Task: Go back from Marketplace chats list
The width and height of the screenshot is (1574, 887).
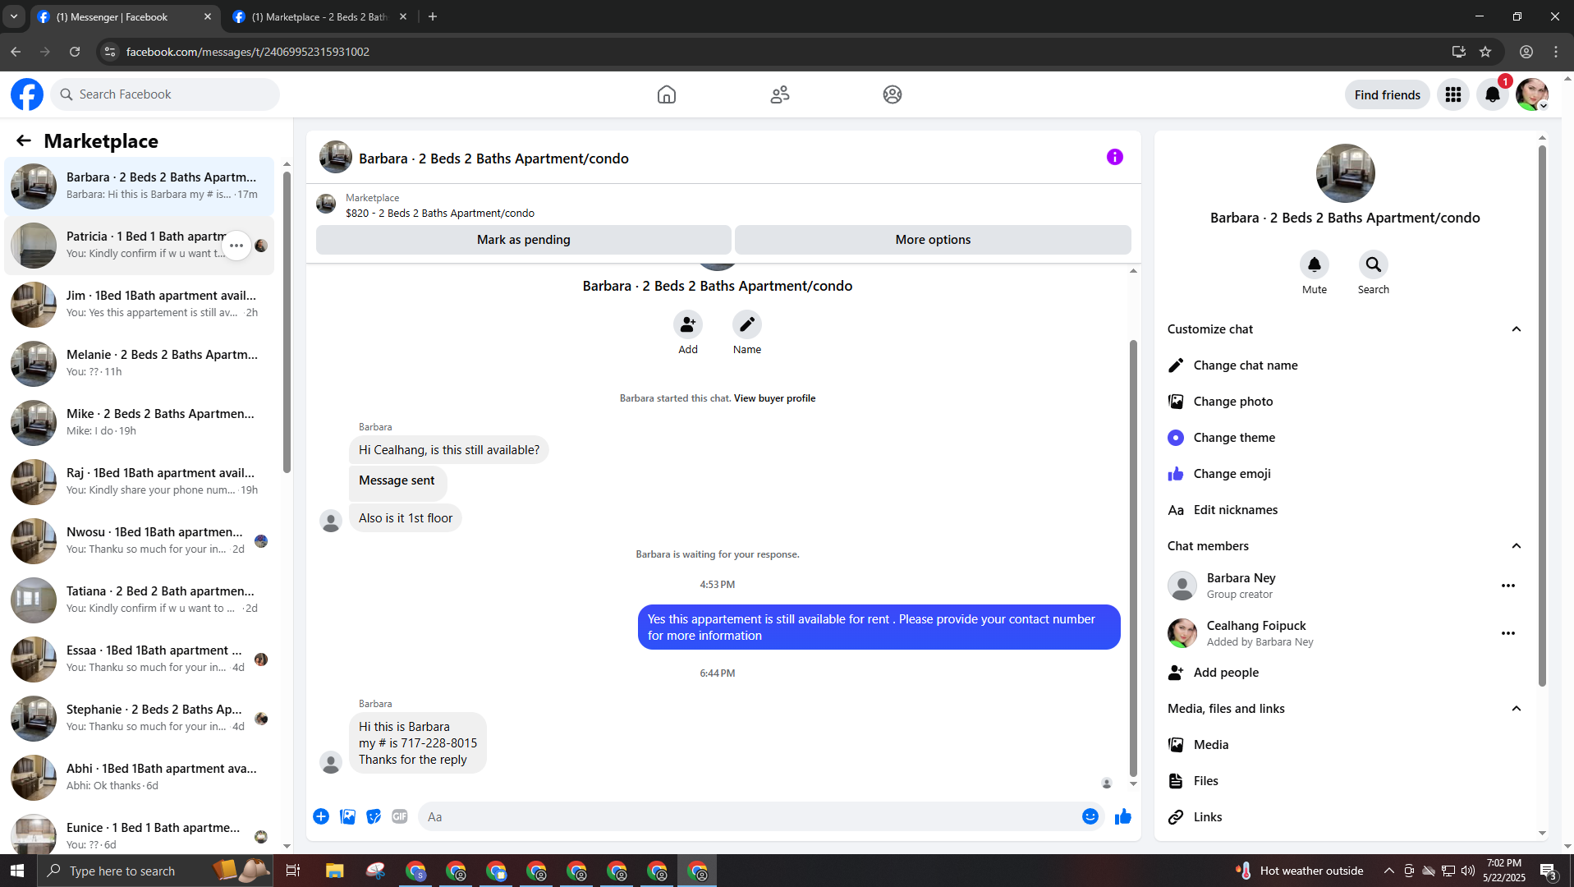Action: (24, 140)
